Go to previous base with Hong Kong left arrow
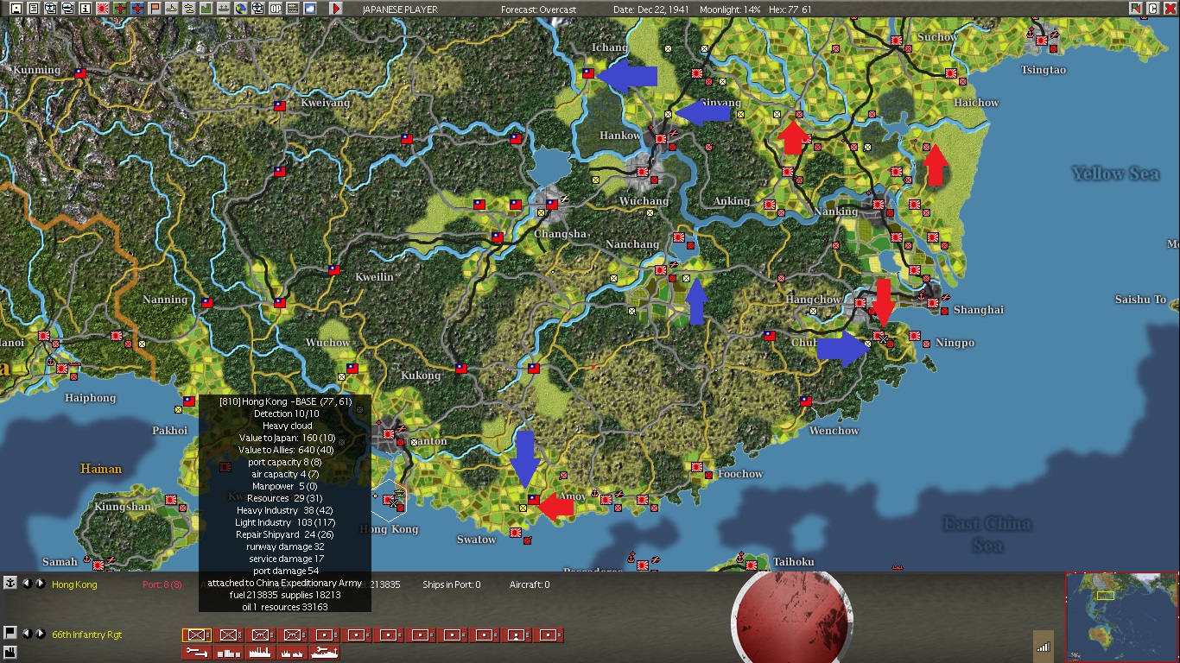Viewport: 1180px width, 663px height. (x=26, y=584)
